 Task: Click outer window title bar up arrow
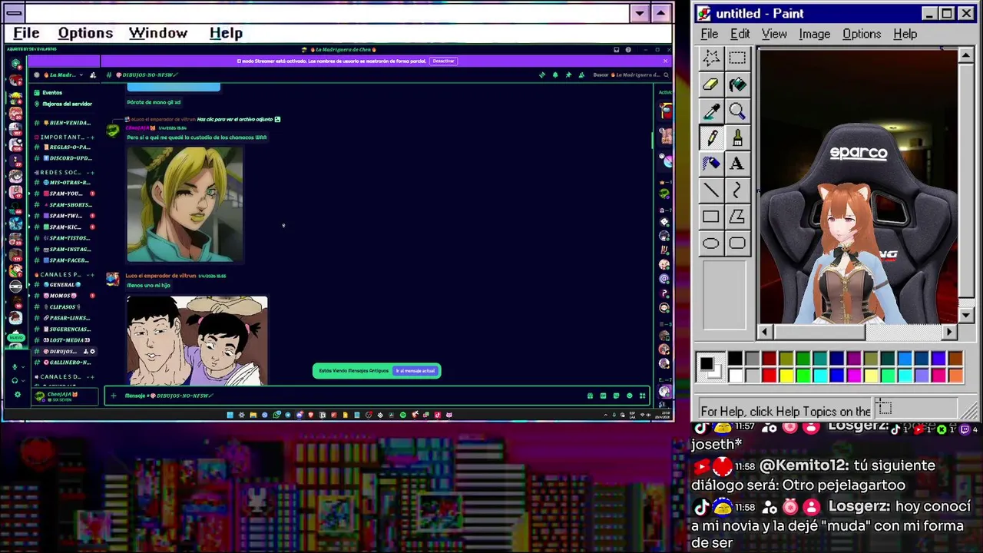[660, 13]
